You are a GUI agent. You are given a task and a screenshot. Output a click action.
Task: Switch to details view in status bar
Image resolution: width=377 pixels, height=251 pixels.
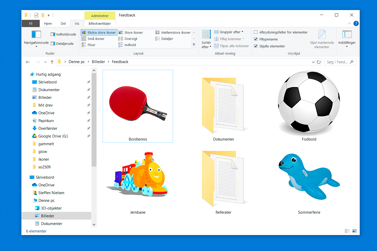click(347, 231)
